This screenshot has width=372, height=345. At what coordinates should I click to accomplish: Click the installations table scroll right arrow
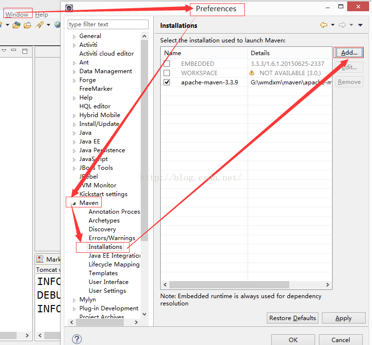[328, 284]
